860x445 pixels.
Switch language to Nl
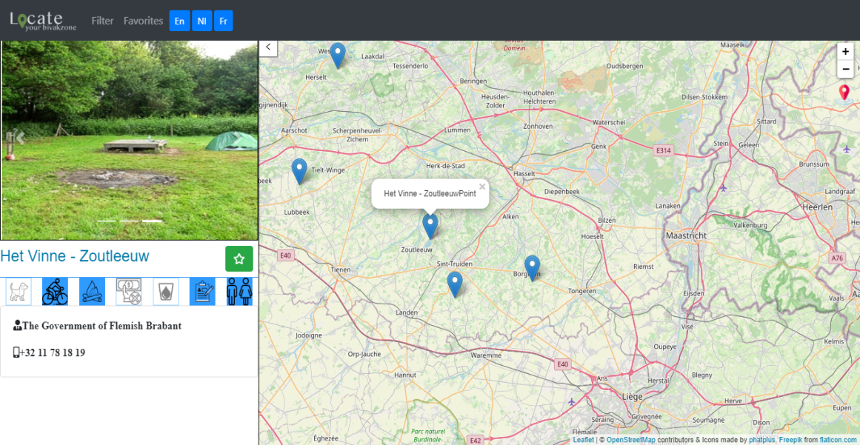tap(201, 21)
